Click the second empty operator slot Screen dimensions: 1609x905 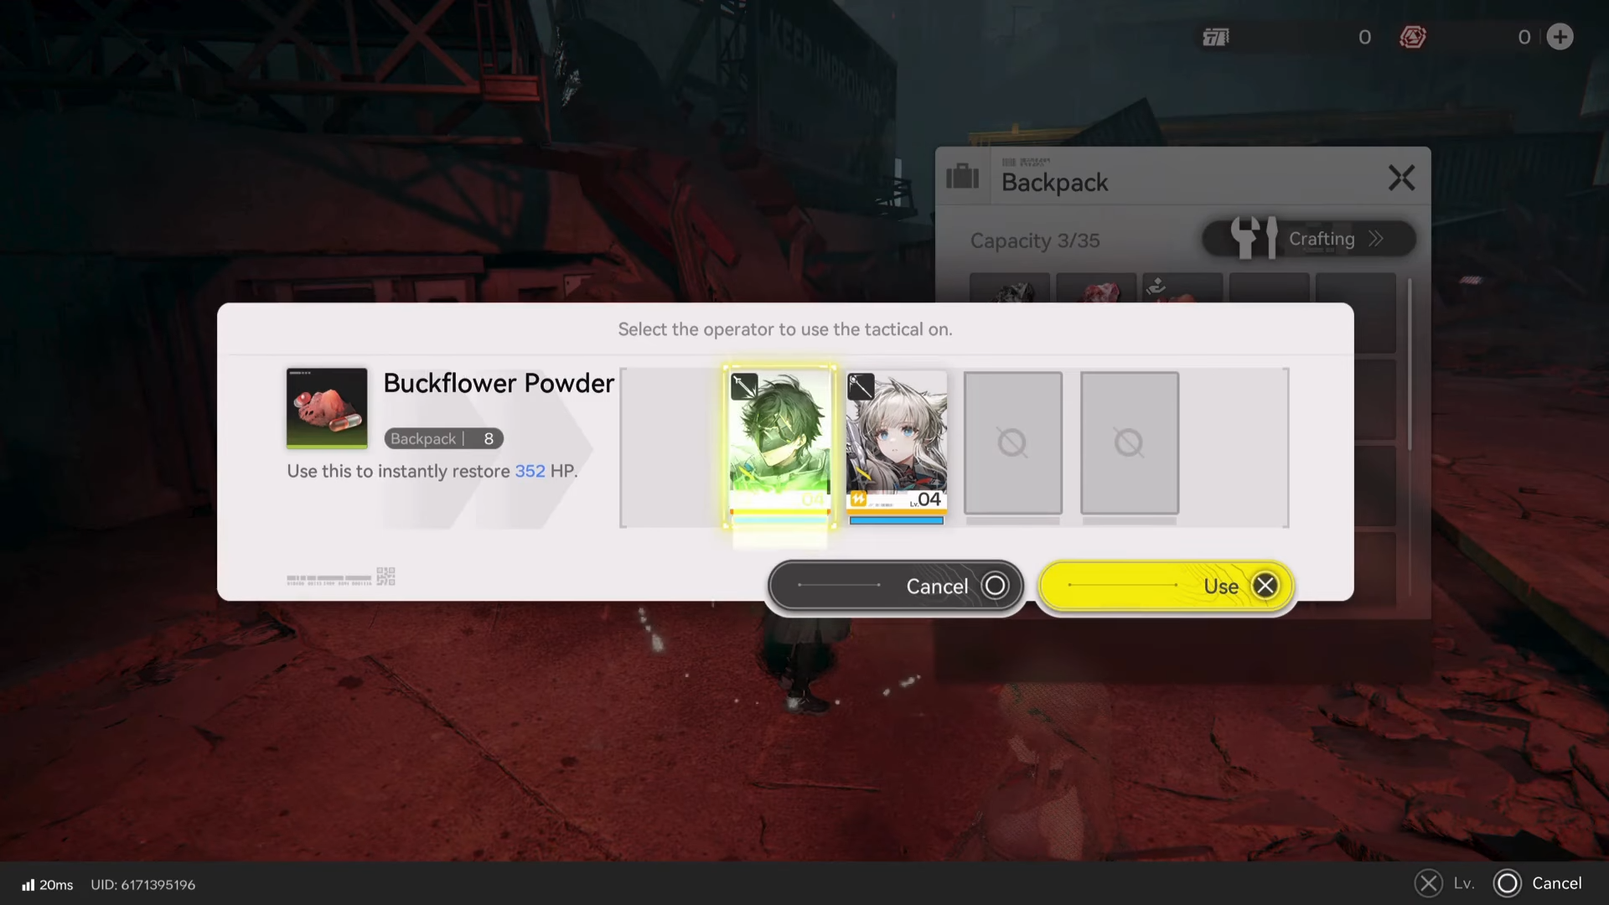[1129, 443]
